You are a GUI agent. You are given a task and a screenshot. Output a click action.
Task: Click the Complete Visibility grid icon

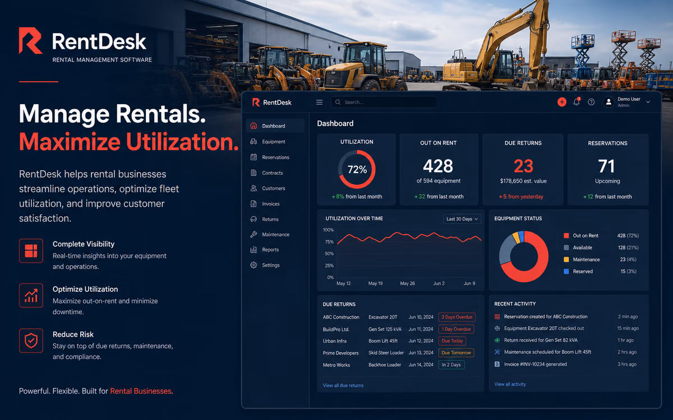click(x=31, y=250)
